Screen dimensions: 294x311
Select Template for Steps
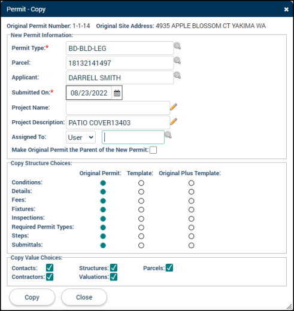click(x=141, y=236)
